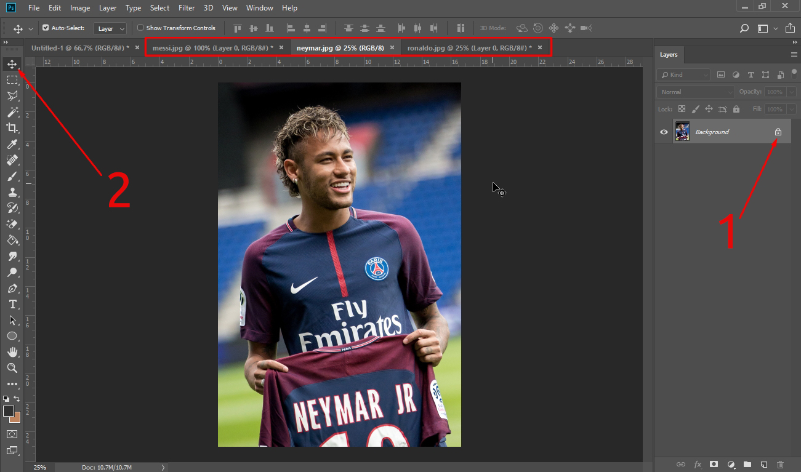Select the Rectangular Marquee tool
The height and width of the screenshot is (472, 801).
point(12,80)
